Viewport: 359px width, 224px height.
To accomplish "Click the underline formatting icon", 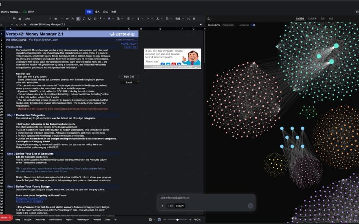I will click(89, 19).
